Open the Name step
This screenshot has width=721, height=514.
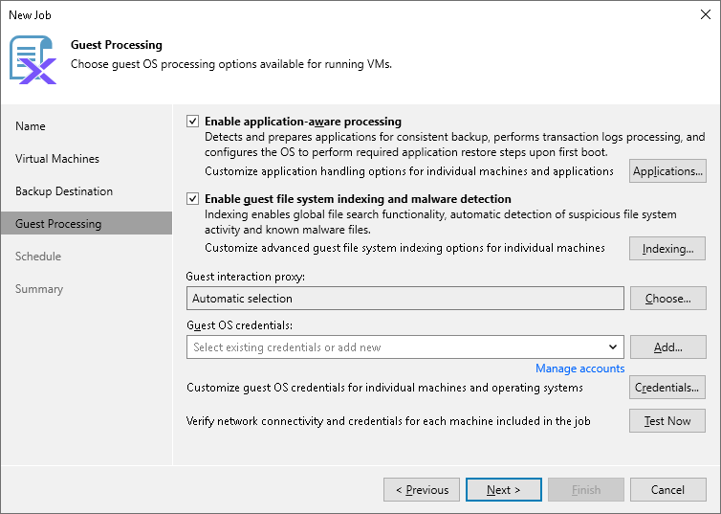pos(31,126)
